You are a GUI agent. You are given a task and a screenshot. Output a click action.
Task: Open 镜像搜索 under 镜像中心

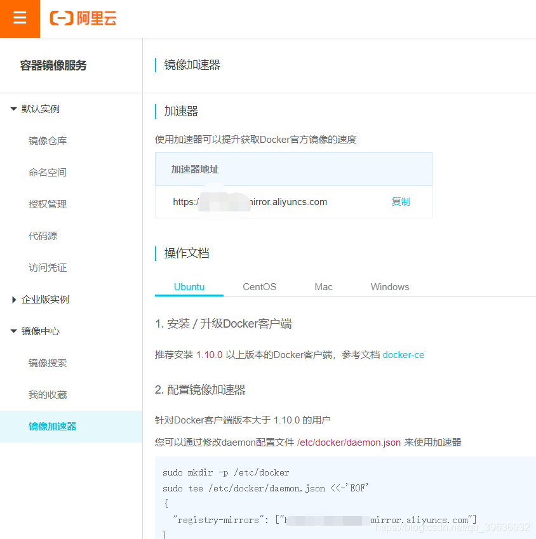(47, 363)
